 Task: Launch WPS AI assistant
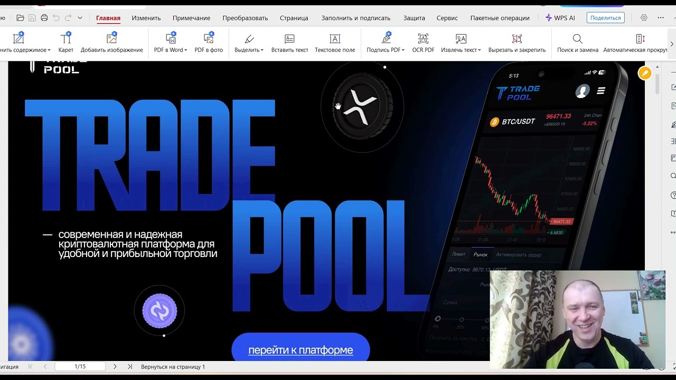pos(560,18)
